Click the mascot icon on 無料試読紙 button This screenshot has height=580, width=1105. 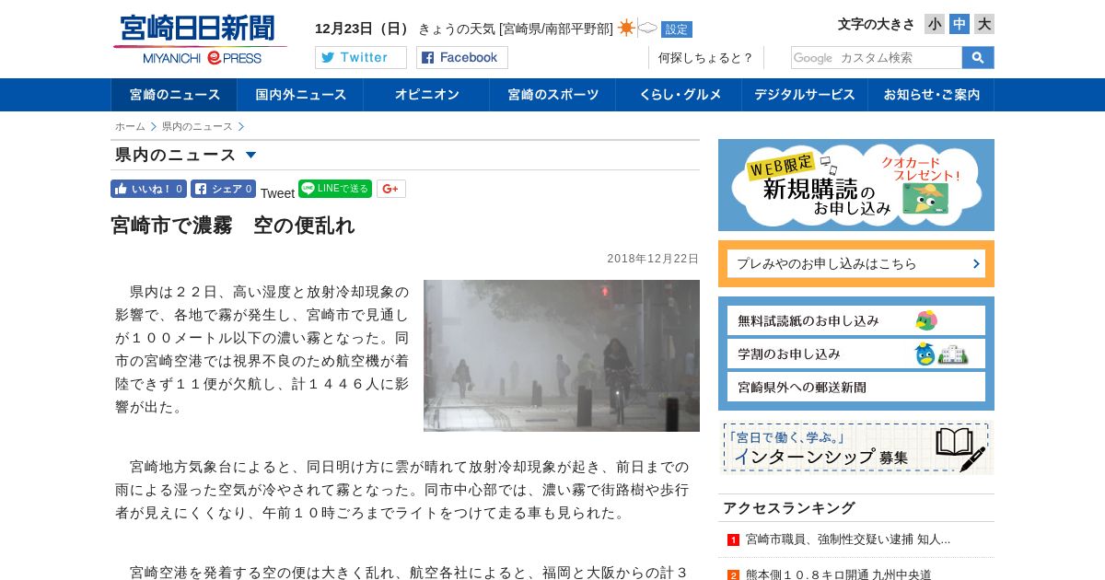926,320
